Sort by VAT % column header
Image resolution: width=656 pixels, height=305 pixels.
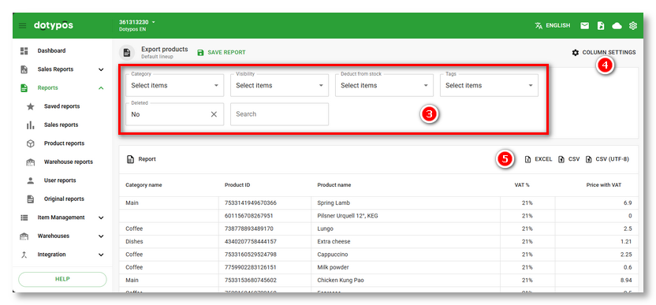click(x=522, y=185)
